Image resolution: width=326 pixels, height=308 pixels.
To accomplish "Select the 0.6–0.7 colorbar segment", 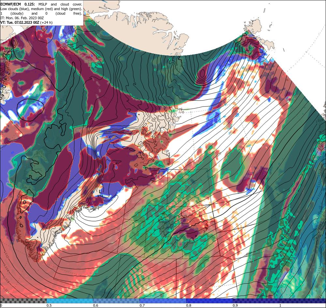I will 116,301.
